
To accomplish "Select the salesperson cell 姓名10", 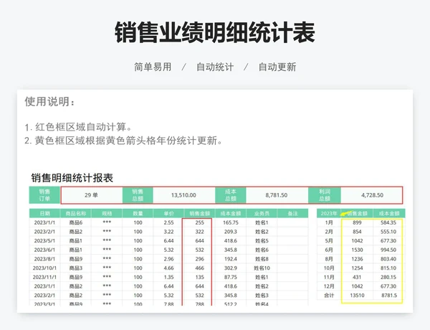I will 262,268.
